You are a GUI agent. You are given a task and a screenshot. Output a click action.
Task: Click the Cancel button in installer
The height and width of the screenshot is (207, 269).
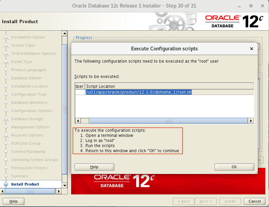click(x=255, y=201)
